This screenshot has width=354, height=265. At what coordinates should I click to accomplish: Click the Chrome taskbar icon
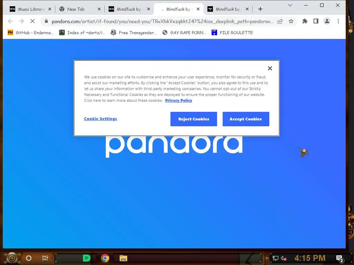pos(105,258)
